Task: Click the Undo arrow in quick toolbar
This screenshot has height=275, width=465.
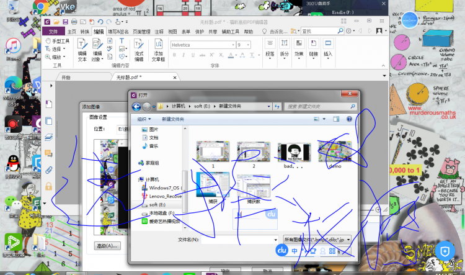Action: (x=100, y=22)
